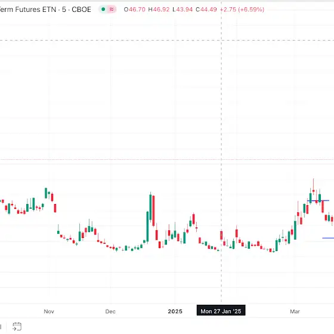
Task: Click the Mon 27 Jan '25 date label
Action: coord(221,311)
